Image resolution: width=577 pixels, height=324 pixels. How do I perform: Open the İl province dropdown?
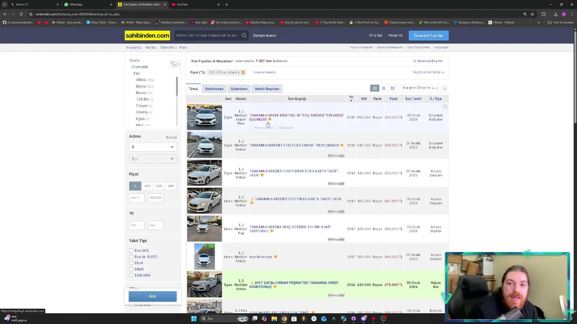[152, 147]
